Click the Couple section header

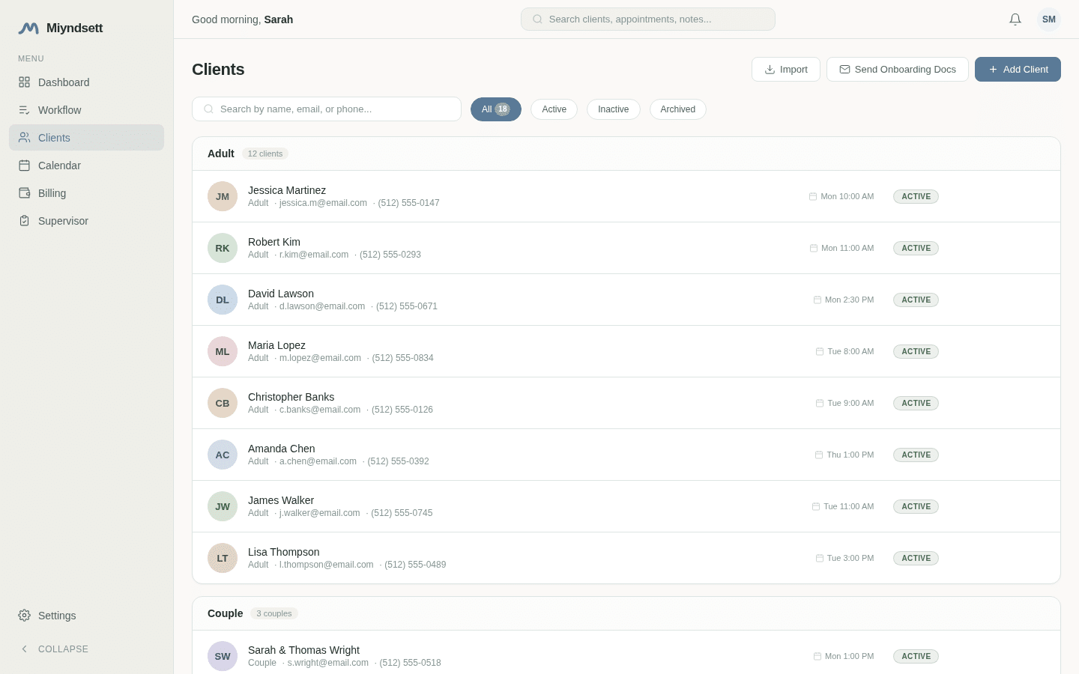225,613
